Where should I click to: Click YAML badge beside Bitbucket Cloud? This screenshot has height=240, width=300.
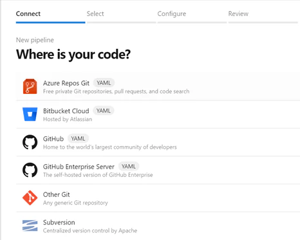pos(104,111)
